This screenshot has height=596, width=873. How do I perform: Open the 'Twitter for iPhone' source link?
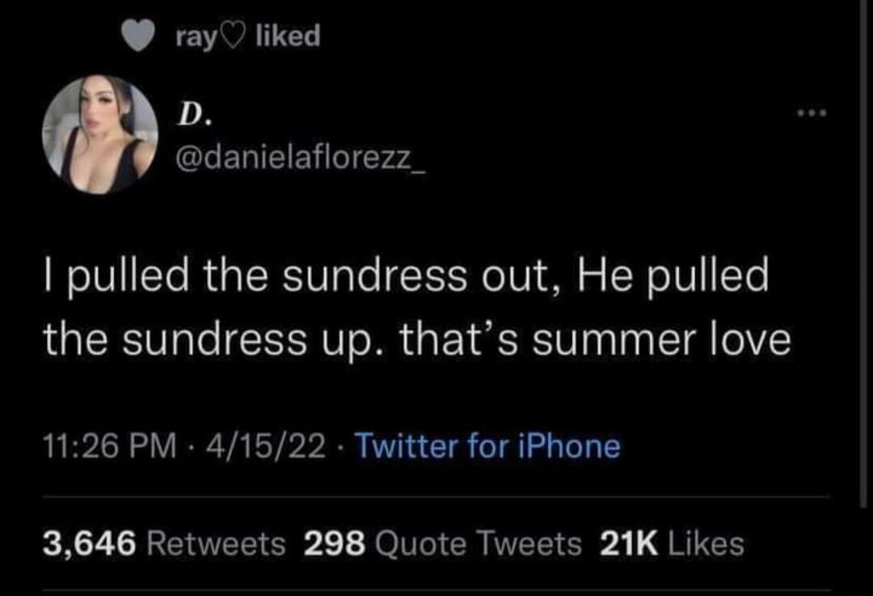pos(487,446)
